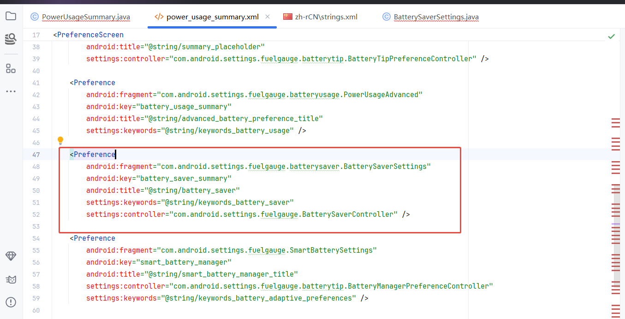Click the <Preference tag on line 41
This screenshot has height=319, width=625.
click(92, 83)
